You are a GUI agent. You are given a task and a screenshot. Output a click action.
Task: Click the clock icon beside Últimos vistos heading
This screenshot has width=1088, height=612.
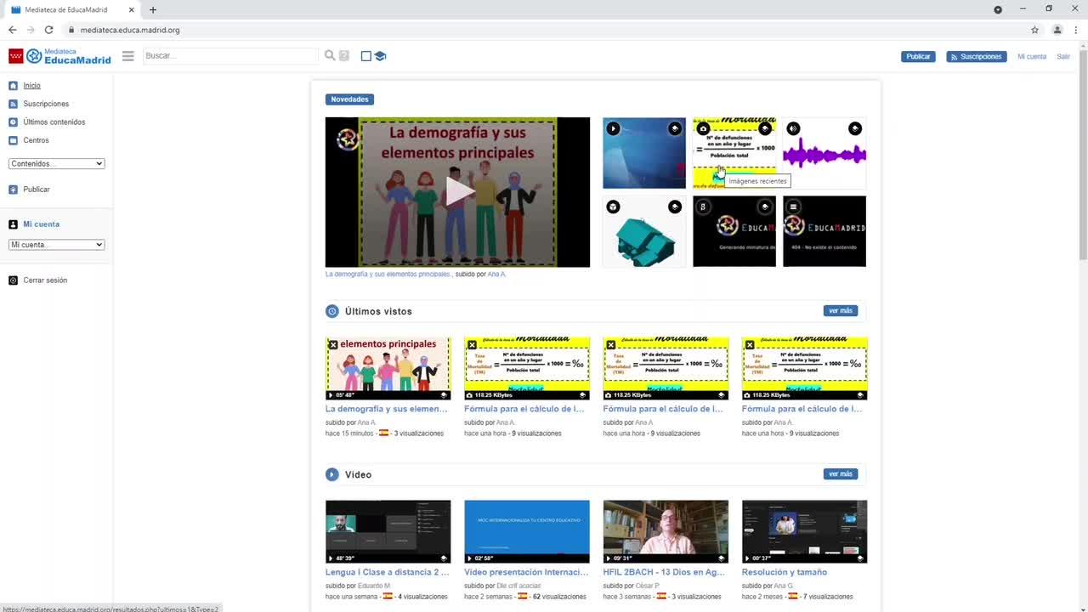point(332,311)
